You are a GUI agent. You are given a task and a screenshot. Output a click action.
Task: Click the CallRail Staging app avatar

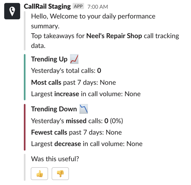tap(12, 11)
